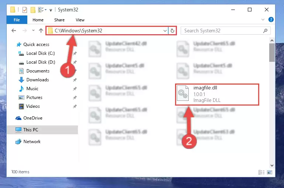This screenshot has height=188, width=284.
Task: Open Pictures in the sidebar
Action: [30, 97]
